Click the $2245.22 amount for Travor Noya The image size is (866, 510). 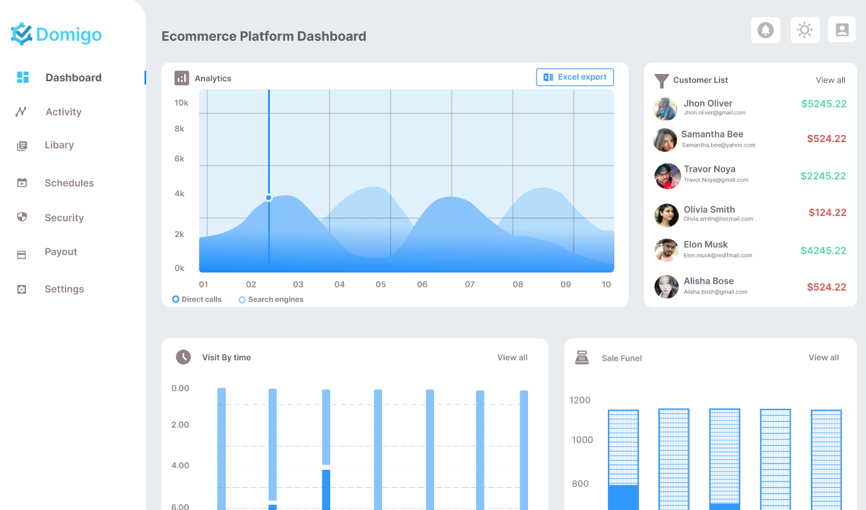coord(823,176)
